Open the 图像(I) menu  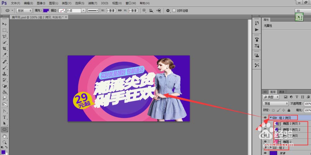tap(41, 3)
